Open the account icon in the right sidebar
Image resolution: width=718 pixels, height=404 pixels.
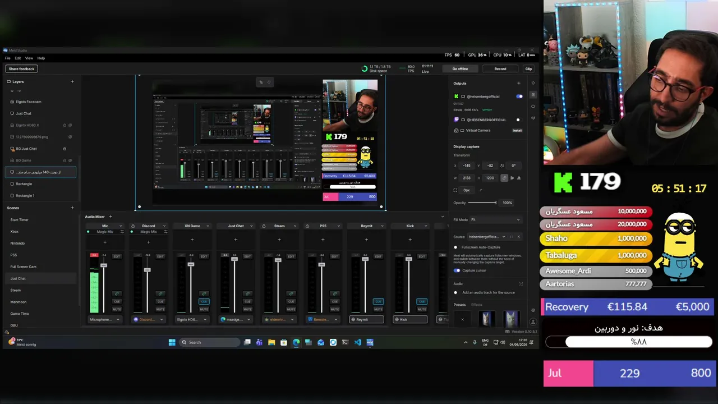pos(533,322)
